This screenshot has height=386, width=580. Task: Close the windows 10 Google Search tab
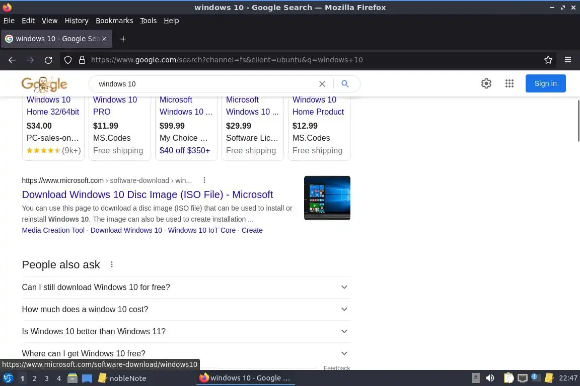[104, 38]
